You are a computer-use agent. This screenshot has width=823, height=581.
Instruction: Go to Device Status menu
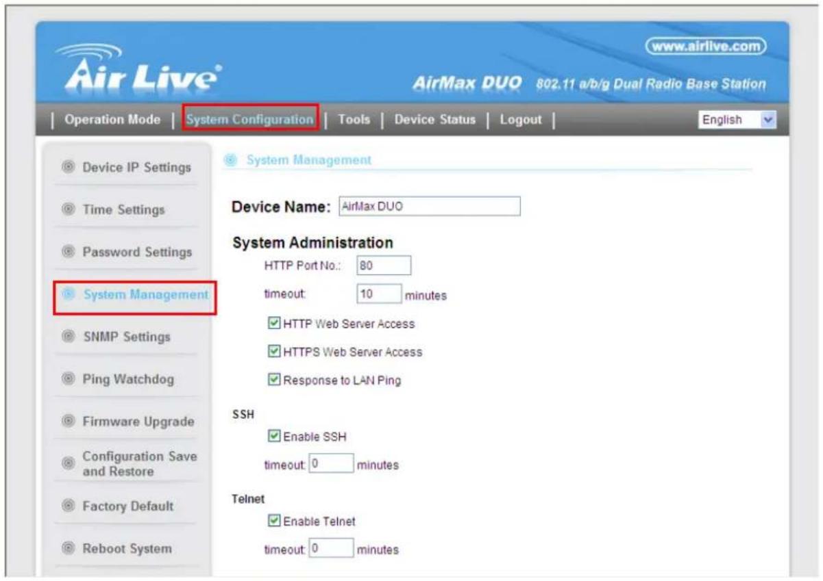click(x=434, y=120)
